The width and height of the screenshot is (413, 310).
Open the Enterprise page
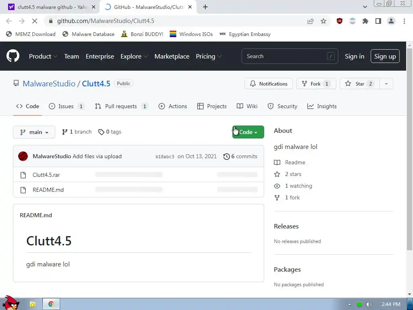point(100,57)
